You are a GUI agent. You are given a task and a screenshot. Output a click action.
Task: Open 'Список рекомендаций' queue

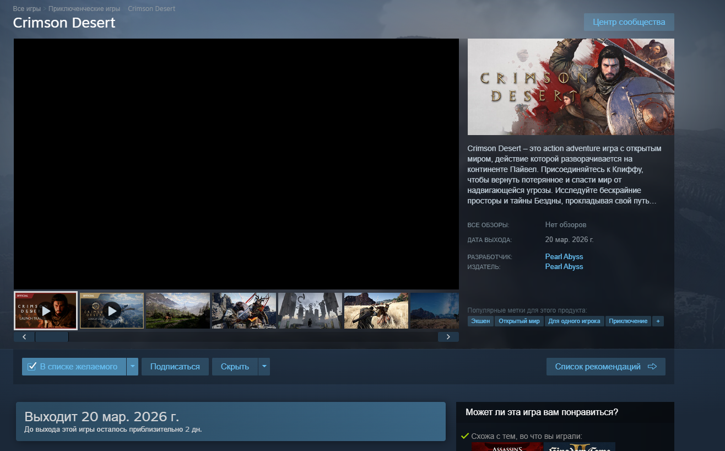[606, 367]
